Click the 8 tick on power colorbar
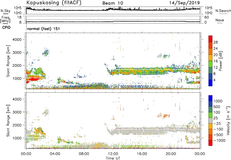 (215, 74)
